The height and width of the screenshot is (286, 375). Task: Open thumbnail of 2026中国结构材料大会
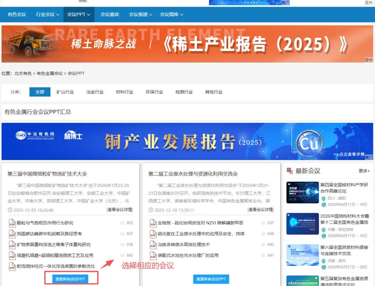click(302, 224)
